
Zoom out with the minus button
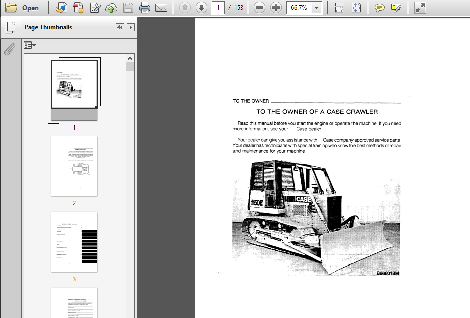click(x=259, y=8)
